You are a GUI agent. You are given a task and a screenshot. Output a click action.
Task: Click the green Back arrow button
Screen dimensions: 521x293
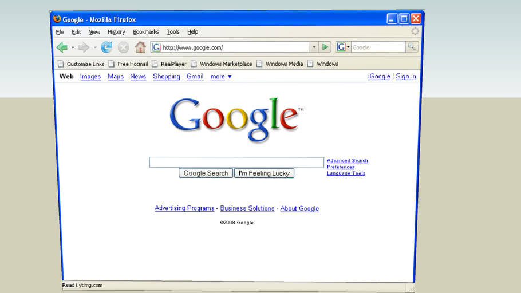(x=62, y=47)
